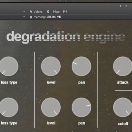132x132 pixels.
Task: Click the attack label text
Action: pos(123,82)
